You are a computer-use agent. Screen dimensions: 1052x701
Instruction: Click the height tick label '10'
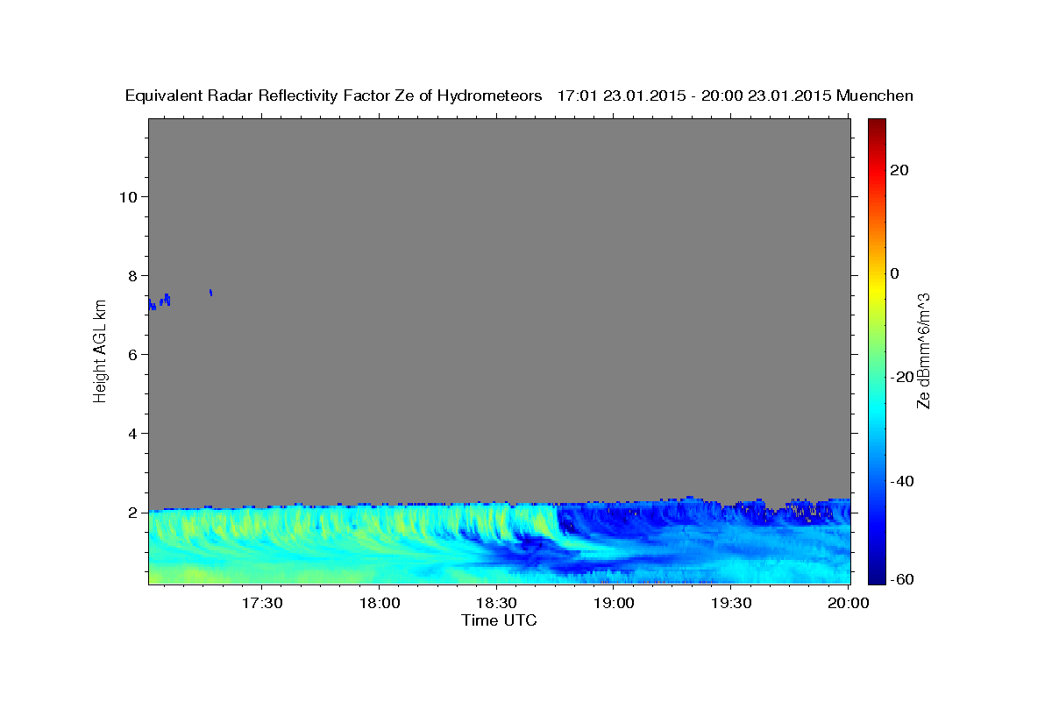tap(129, 196)
